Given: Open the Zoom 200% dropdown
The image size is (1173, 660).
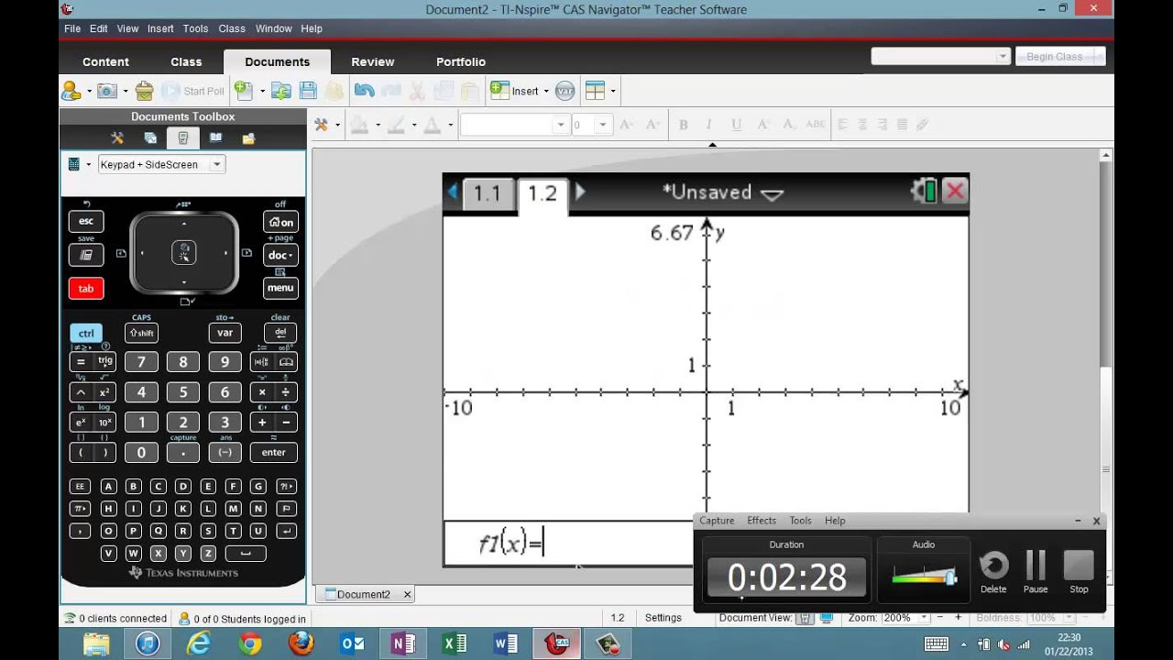Looking at the screenshot, I should click(923, 618).
